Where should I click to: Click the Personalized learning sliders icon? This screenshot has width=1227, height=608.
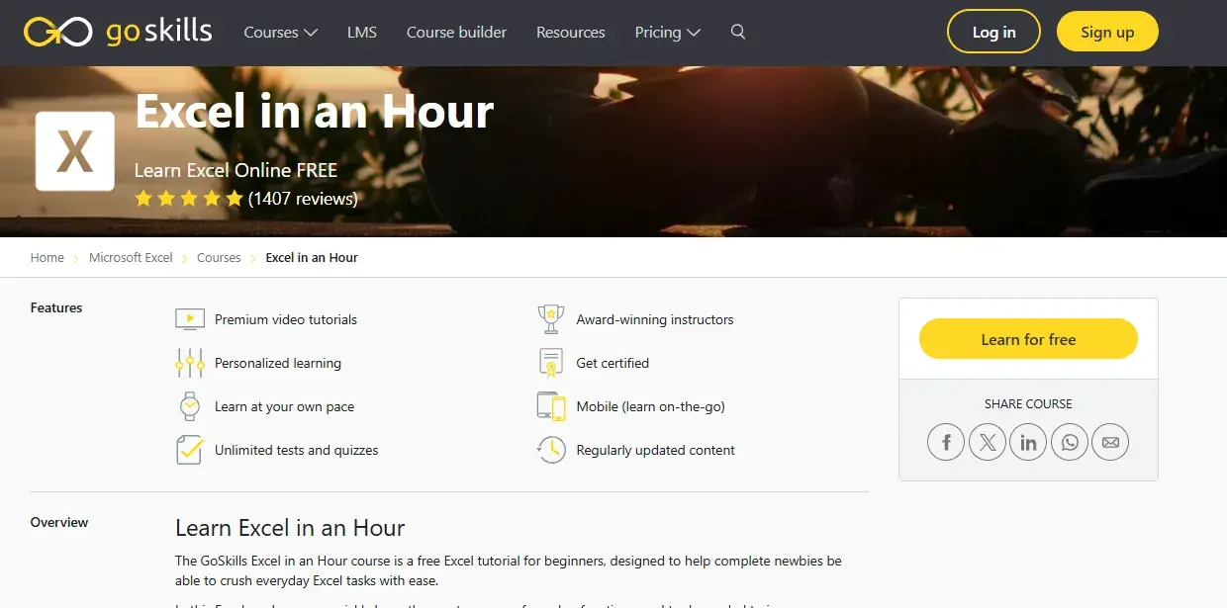point(189,363)
